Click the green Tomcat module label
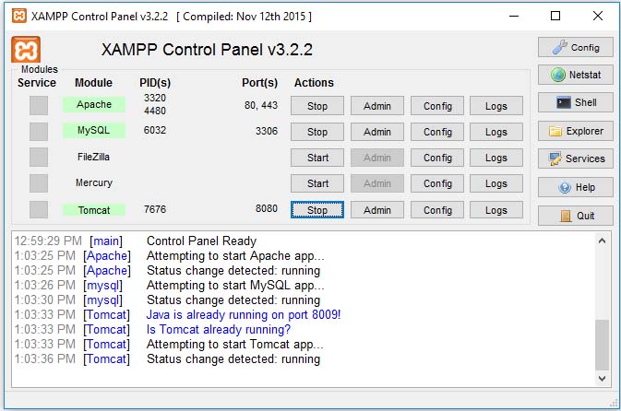Image resolution: width=621 pixels, height=411 pixels. pos(94,210)
